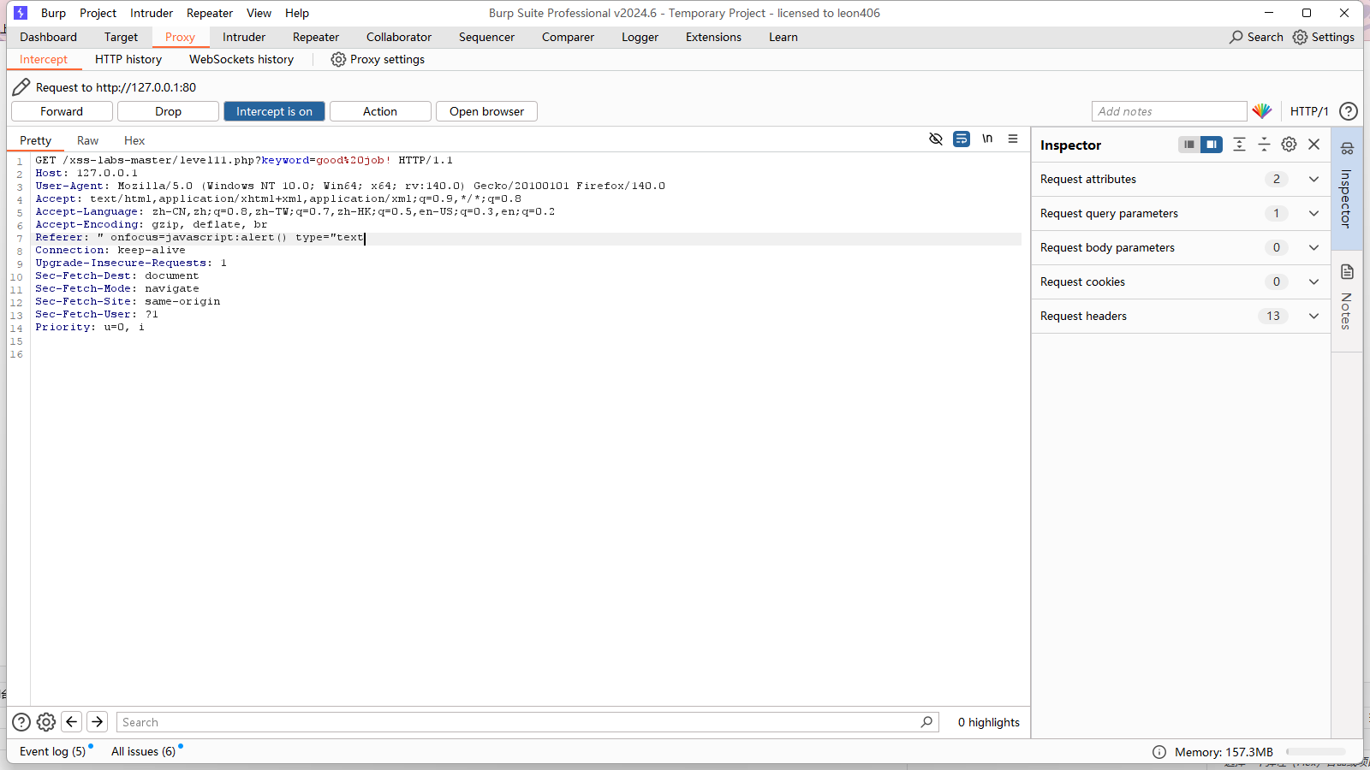Switch to the Comparer tab
The height and width of the screenshot is (770, 1370).
(x=568, y=37)
